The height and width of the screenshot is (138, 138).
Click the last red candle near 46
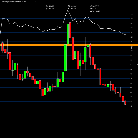125,103
